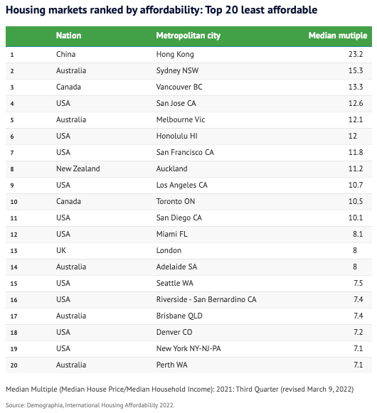Click the Toronto ON entry
The width and height of the screenshot is (377, 413).
tap(176, 201)
